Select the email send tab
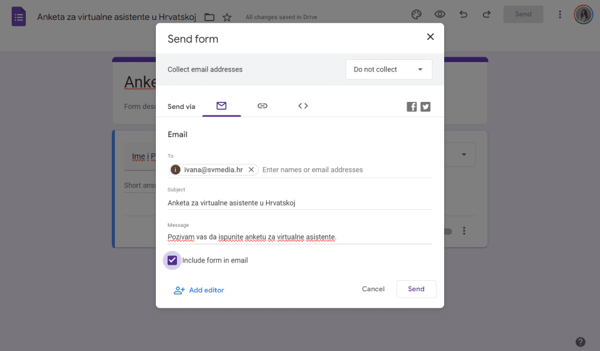 pyautogui.click(x=221, y=106)
